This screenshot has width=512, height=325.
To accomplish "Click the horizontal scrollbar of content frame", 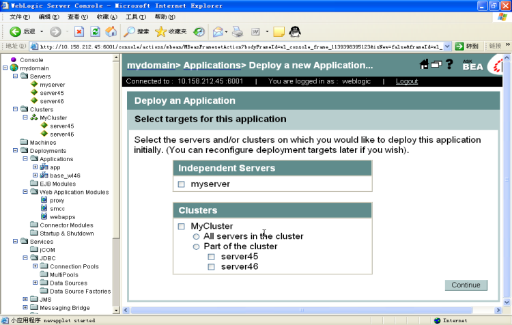I will pyautogui.click(x=301, y=310).
